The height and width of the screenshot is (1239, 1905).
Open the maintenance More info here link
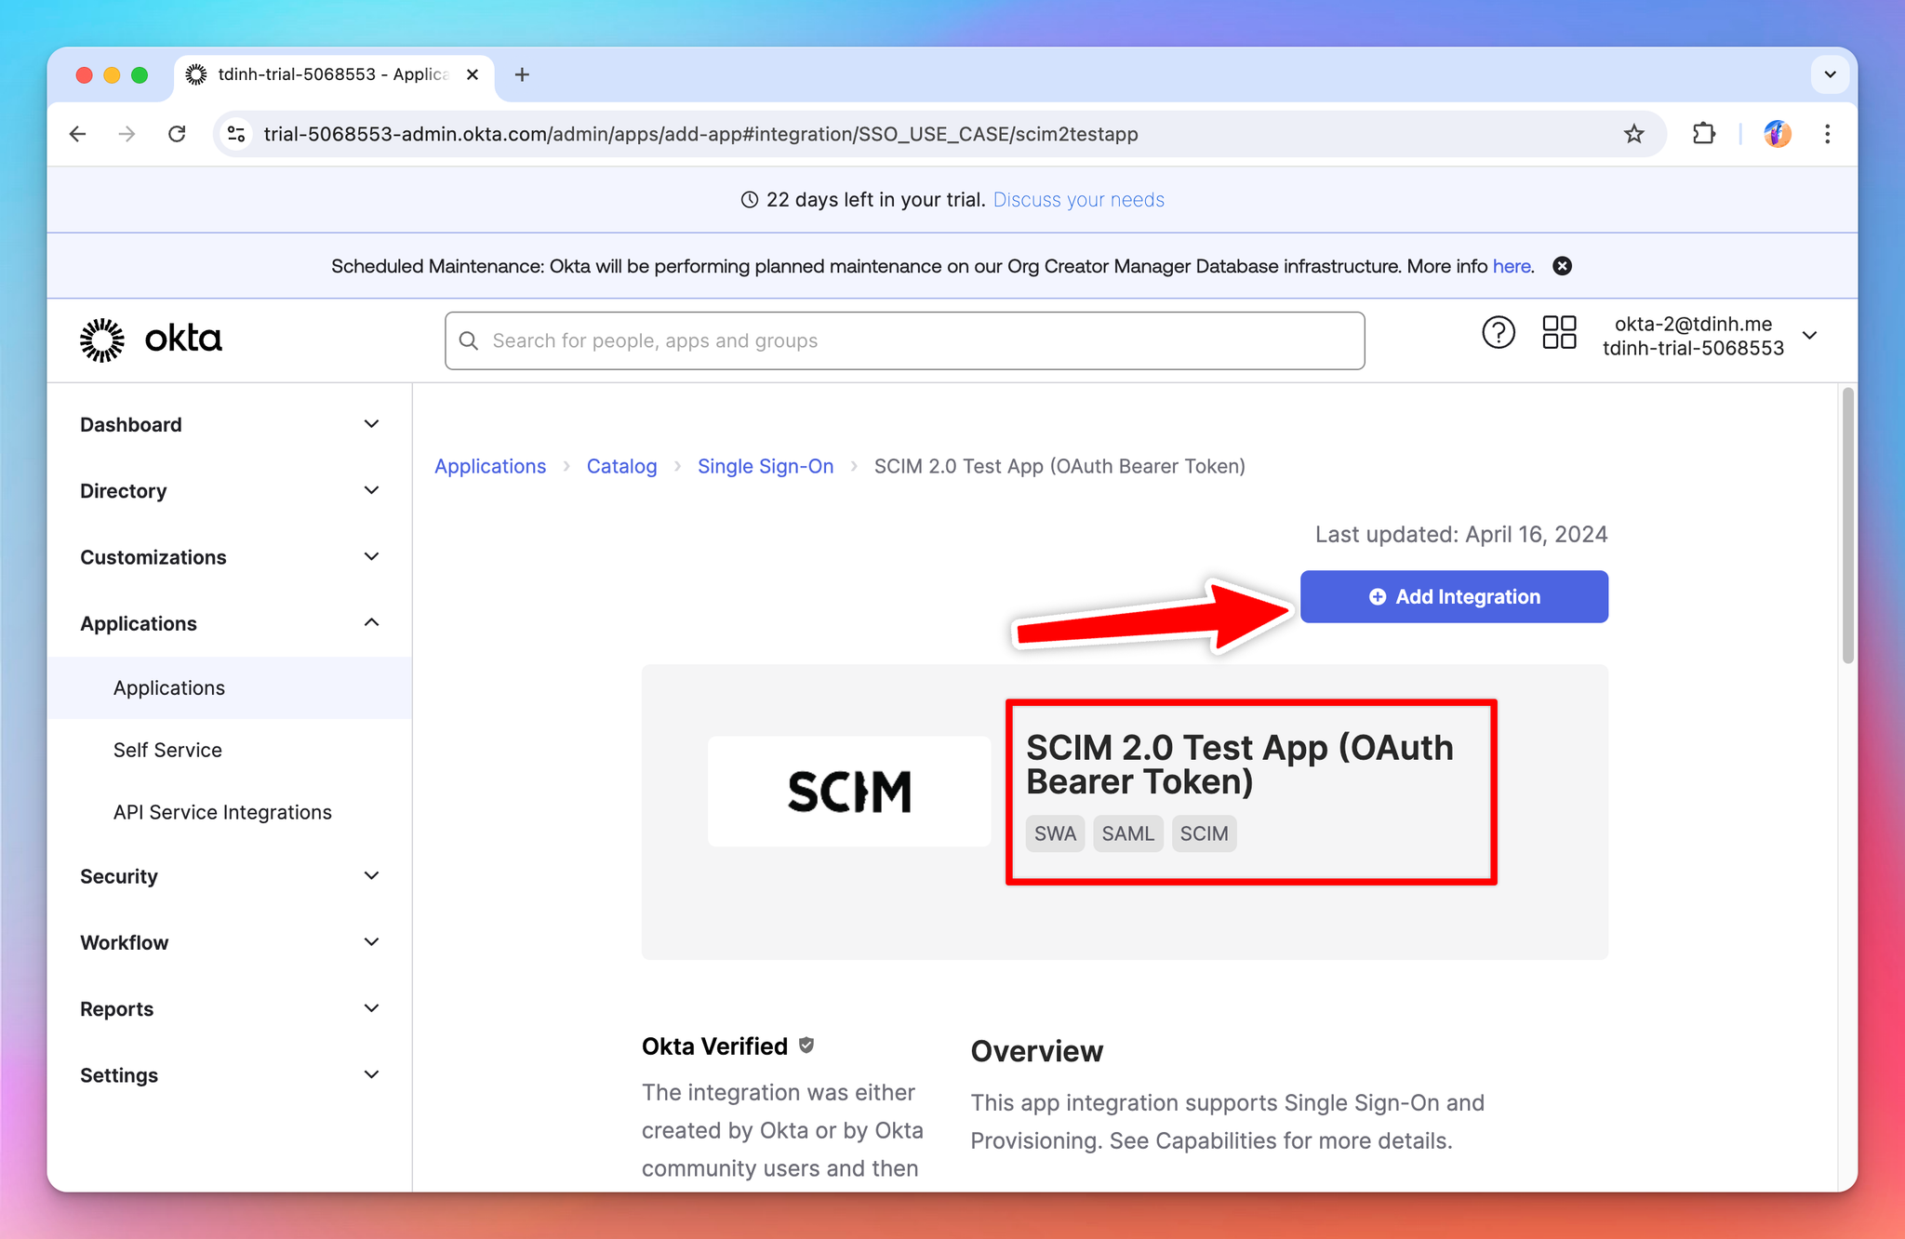1512,266
